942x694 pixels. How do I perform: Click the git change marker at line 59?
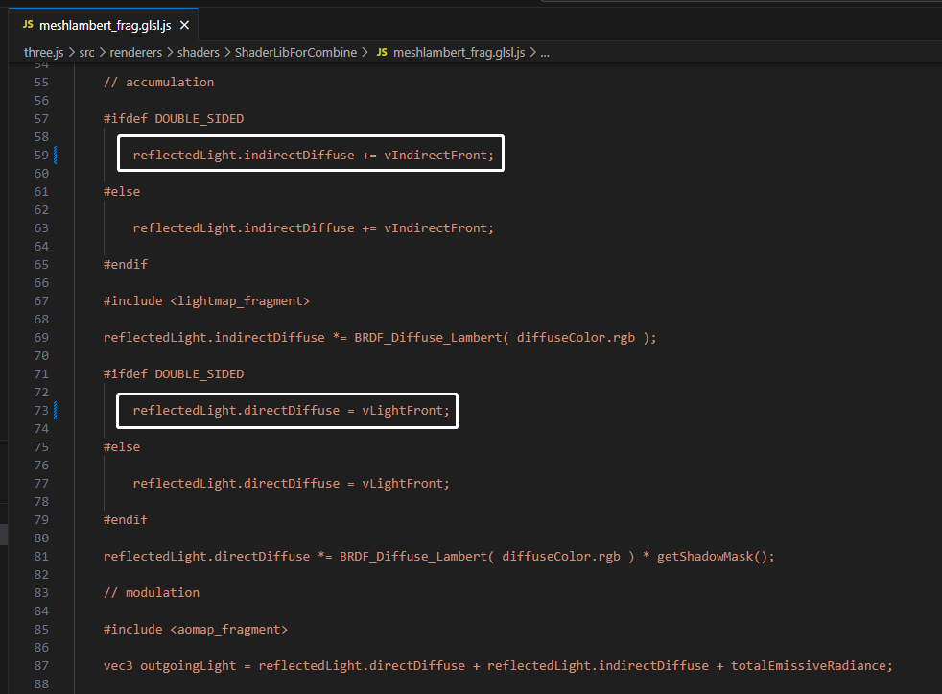[56, 156]
